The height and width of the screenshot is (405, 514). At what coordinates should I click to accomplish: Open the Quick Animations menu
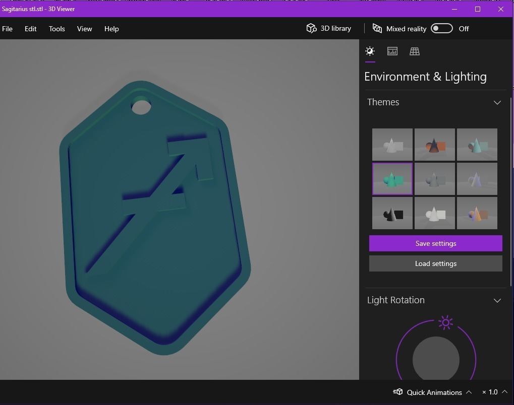click(432, 392)
